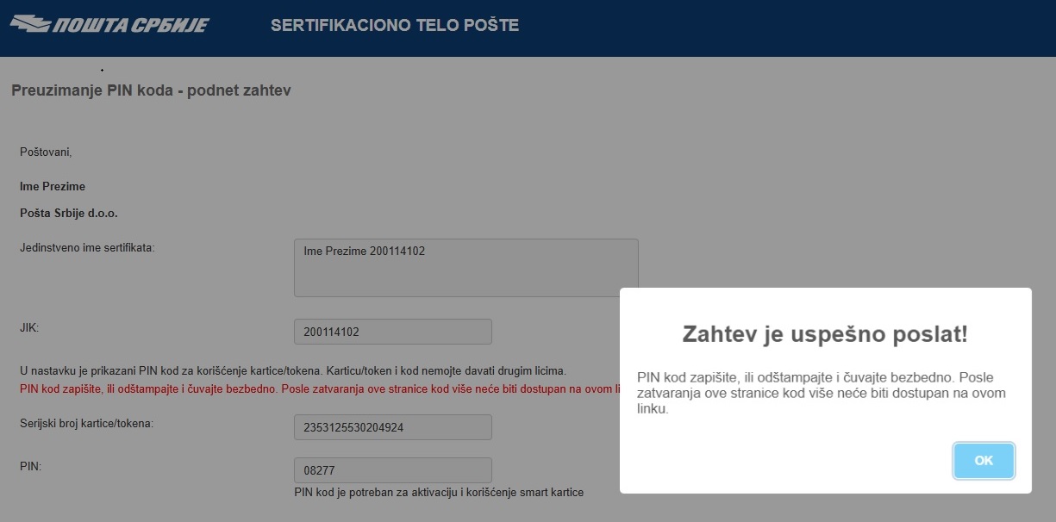The width and height of the screenshot is (1056, 522).
Task: Select the label 'Serijski broj kartice/tokena:'
Action: point(86,423)
